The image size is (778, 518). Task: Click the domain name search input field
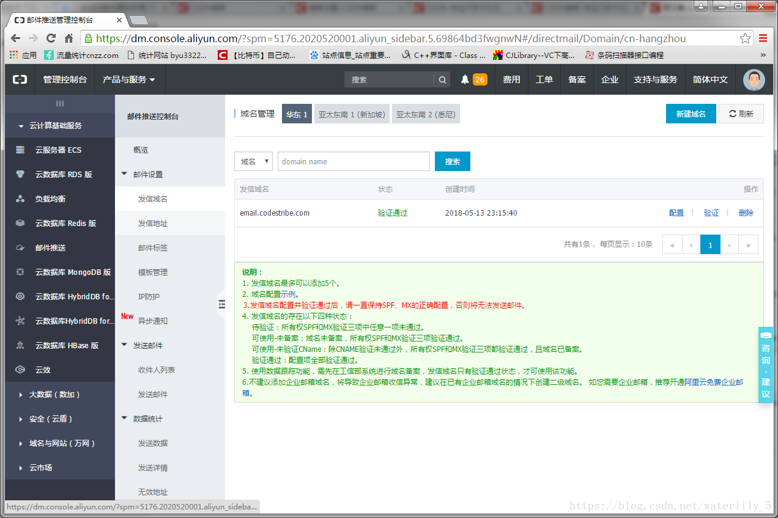pyautogui.click(x=354, y=162)
